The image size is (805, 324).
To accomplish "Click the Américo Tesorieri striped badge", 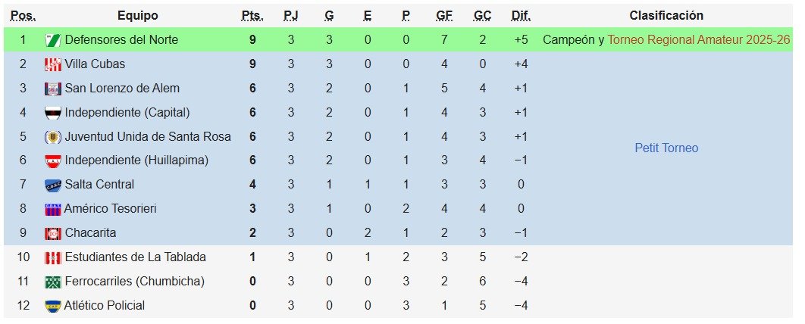I will [x=53, y=209].
